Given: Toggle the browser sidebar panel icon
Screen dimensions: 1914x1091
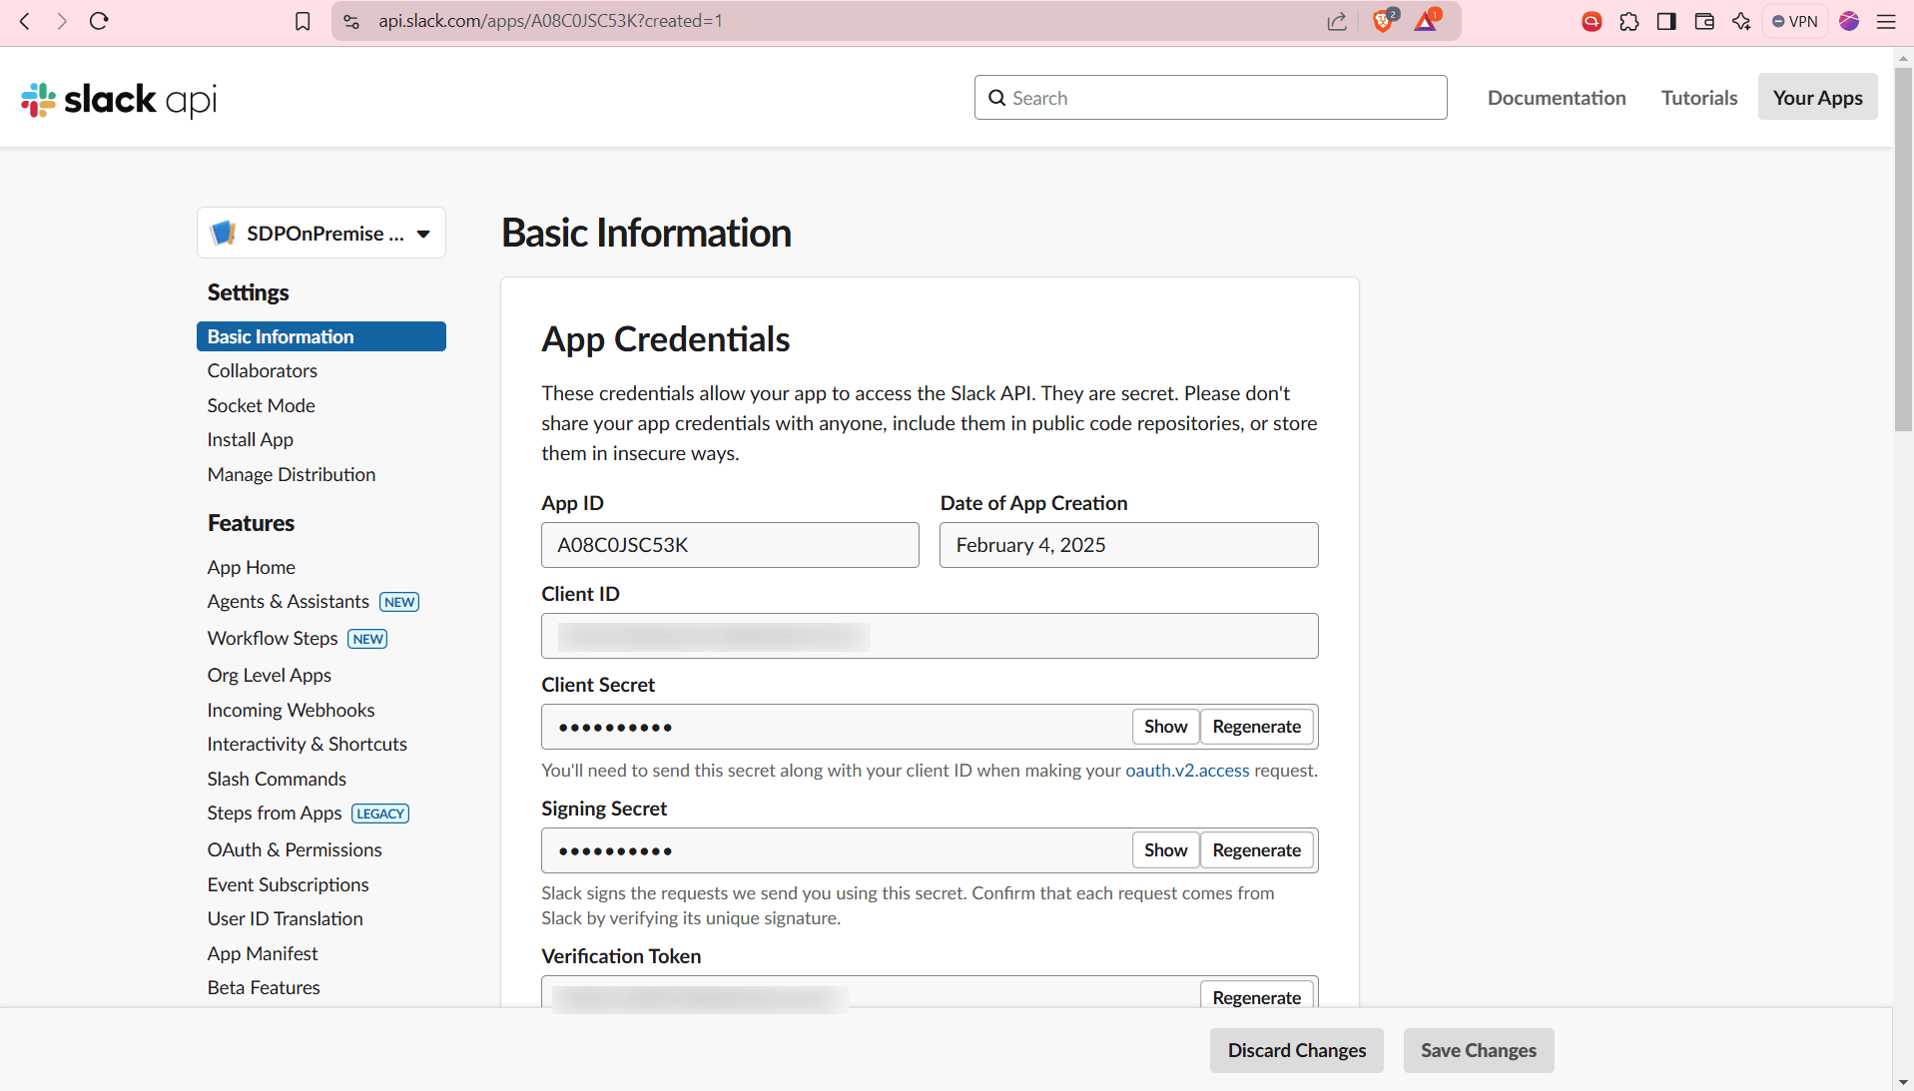Looking at the screenshot, I should [1666, 21].
